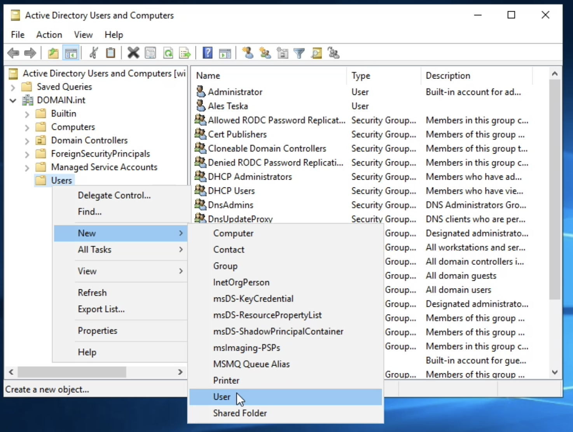Expand the Domain Controllers node
The height and width of the screenshot is (432, 573).
pos(27,141)
